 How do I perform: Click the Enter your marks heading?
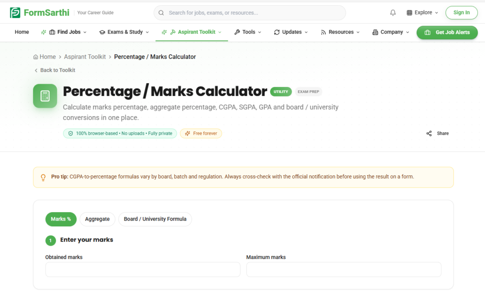(x=87, y=240)
